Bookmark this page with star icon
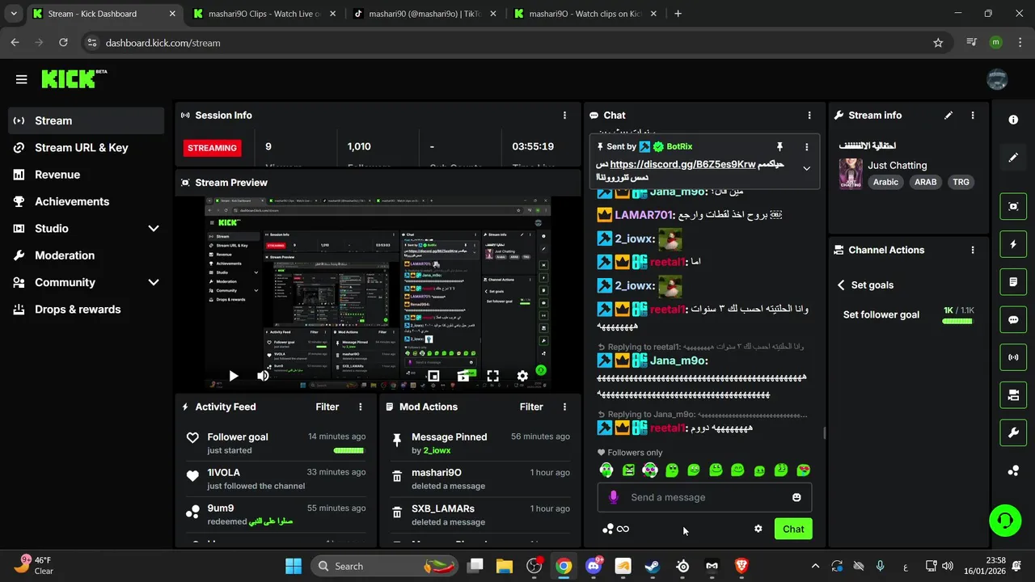The image size is (1035, 582). coord(938,43)
